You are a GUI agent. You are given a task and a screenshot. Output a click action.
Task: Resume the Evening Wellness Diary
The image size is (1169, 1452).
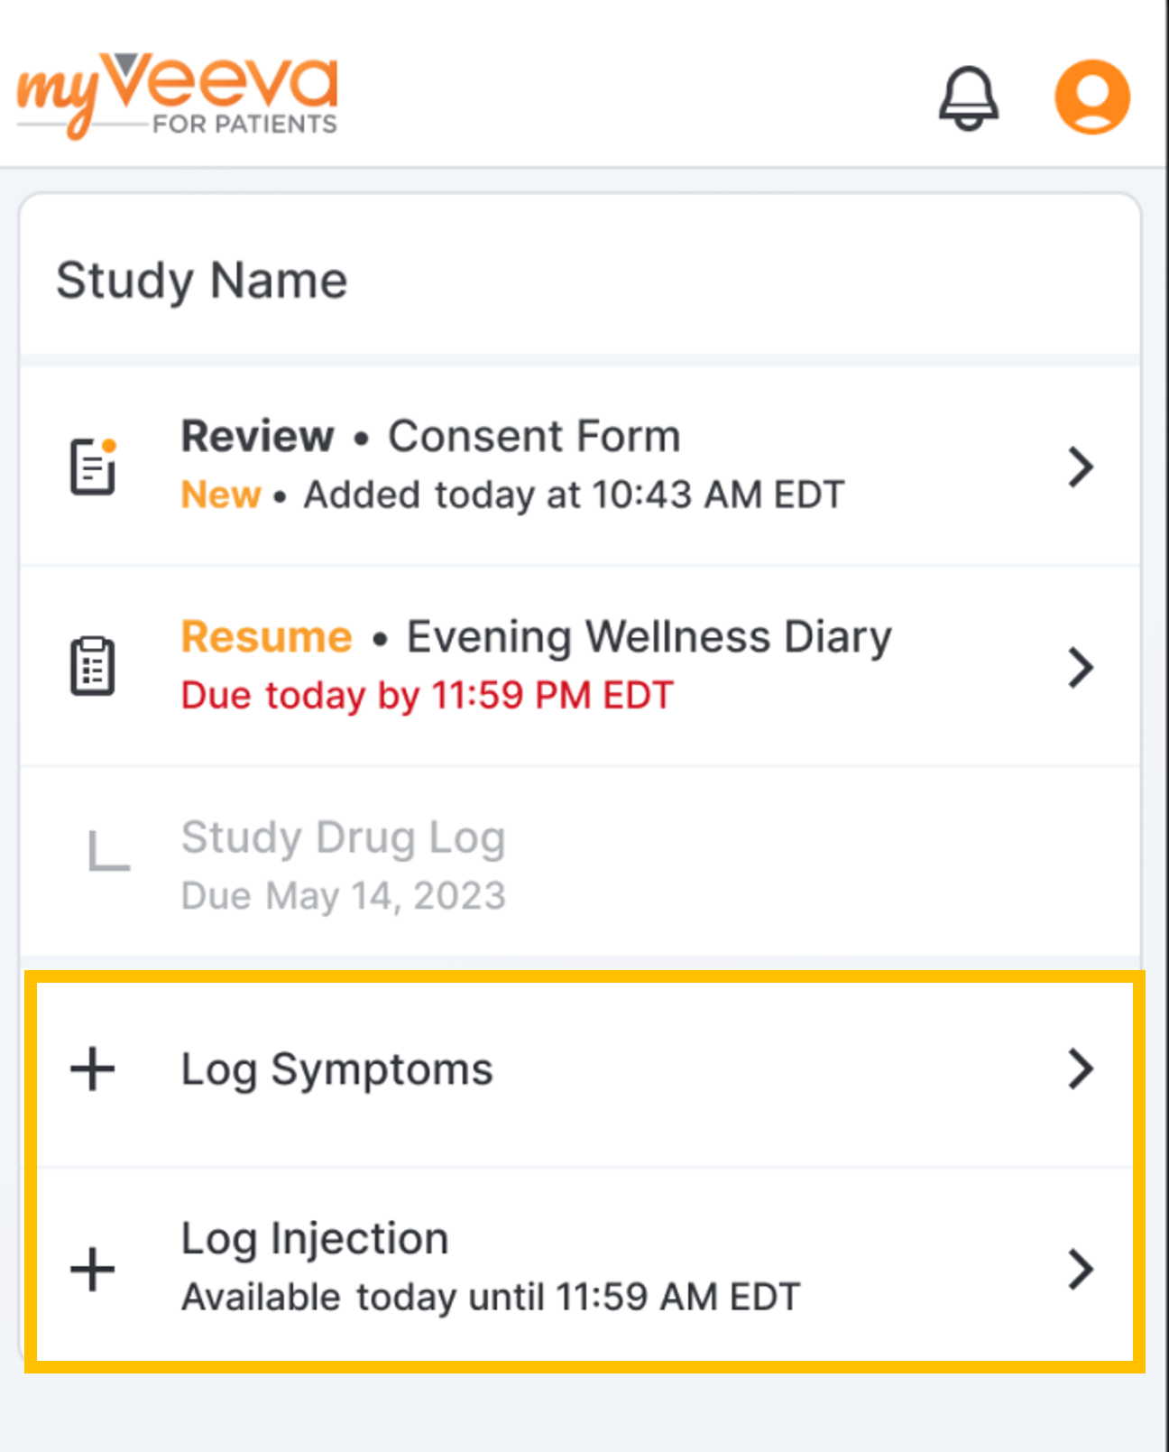tap(536, 637)
